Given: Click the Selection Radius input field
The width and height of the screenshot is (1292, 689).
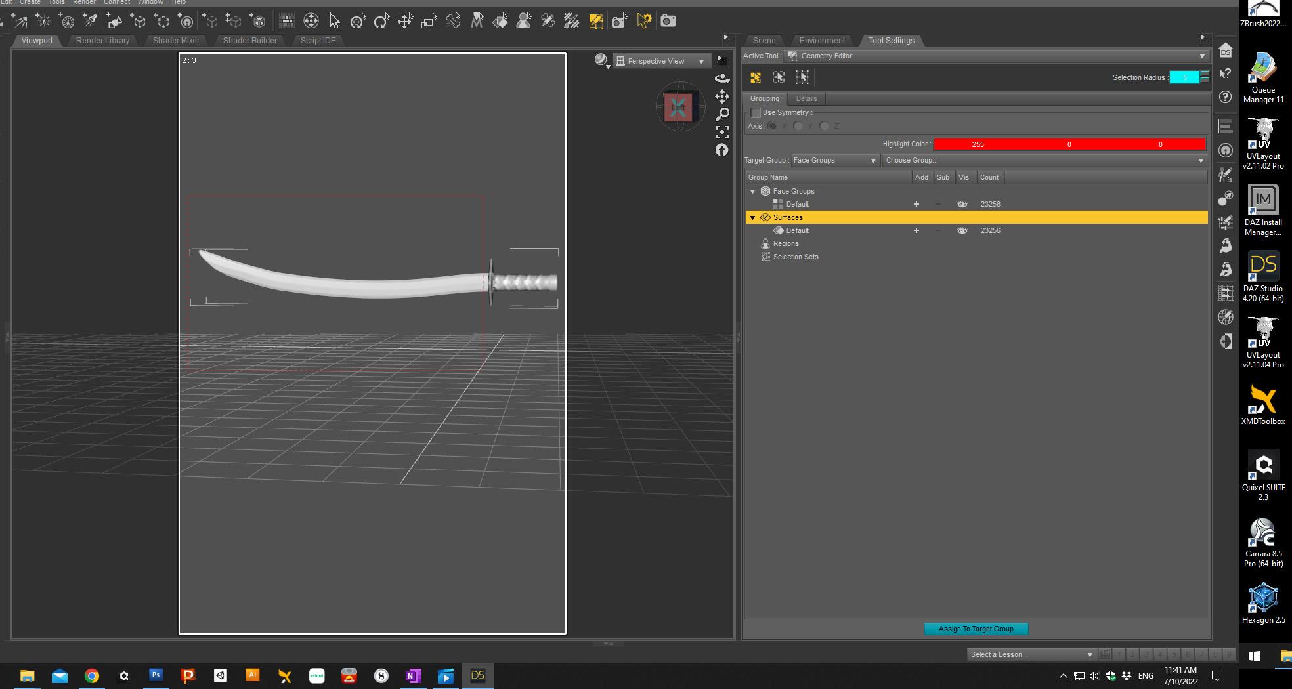Looking at the screenshot, I should (1185, 77).
